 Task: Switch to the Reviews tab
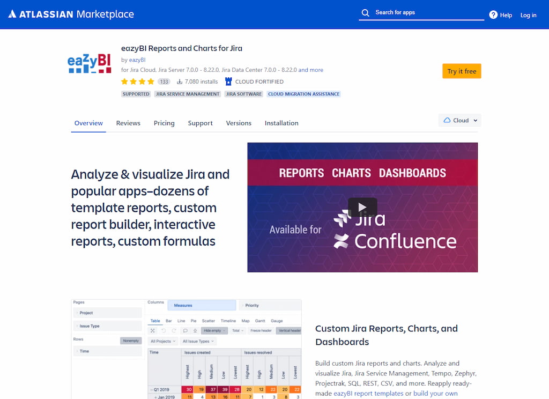tap(128, 123)
